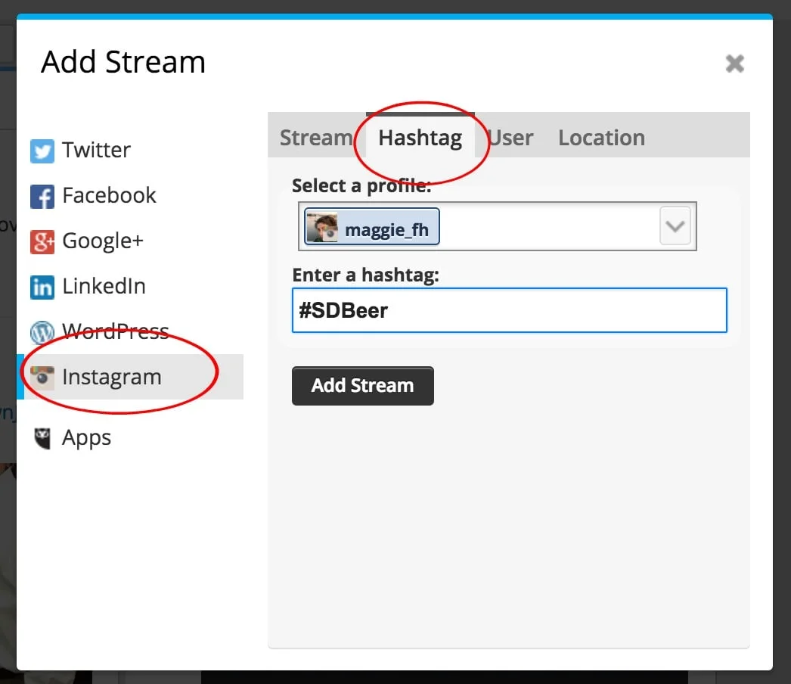This screenshot has height=684, width=791.
Task: Click the maggie_fh profile avatar
Action: click(322, 227)
